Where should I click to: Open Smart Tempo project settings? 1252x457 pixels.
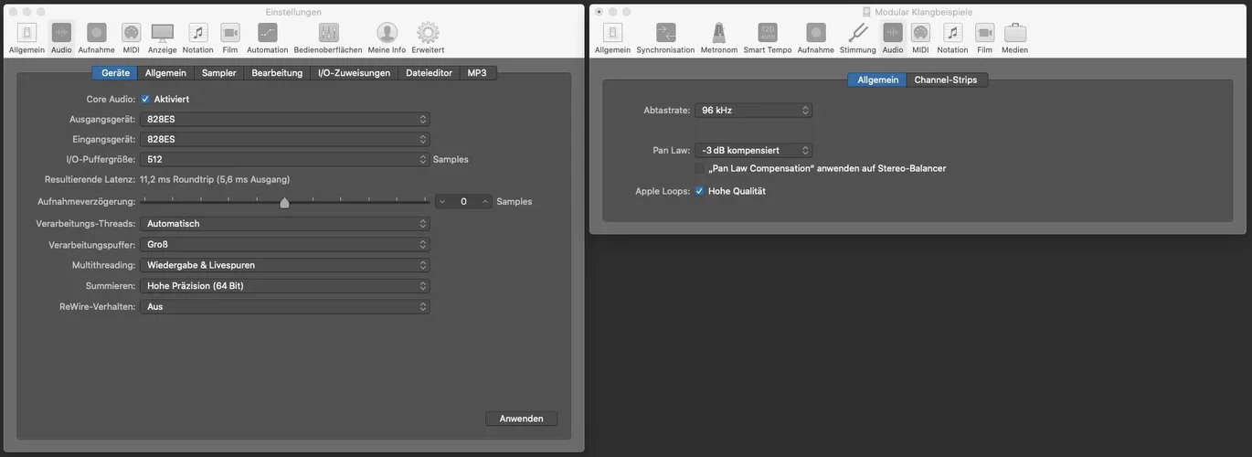tap(768, 38)
